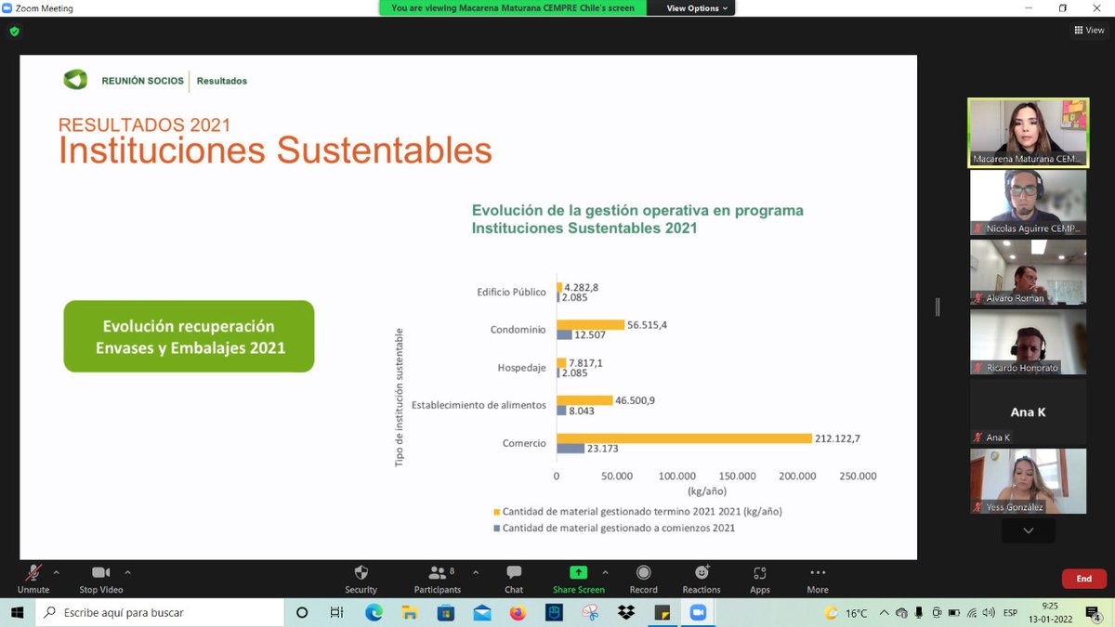The width and height of the screenshot is (1115, 627).
Task: Expand the Participants options caret
Action: [476, 572]
